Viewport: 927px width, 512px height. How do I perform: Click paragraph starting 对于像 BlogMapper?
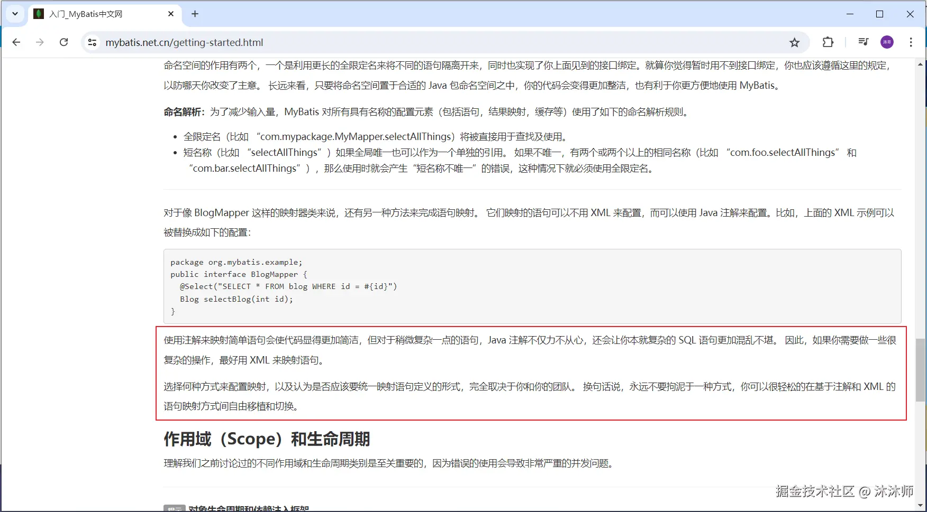tap(529, 222)
